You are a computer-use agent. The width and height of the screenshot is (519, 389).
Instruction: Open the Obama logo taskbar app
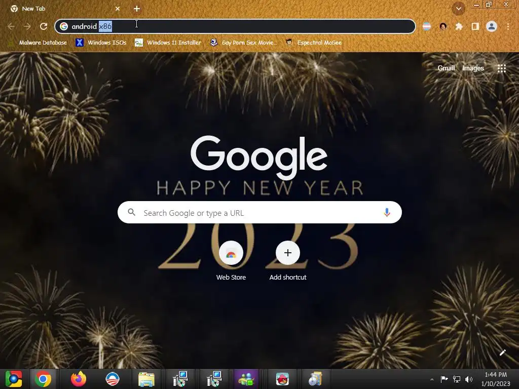113,379
